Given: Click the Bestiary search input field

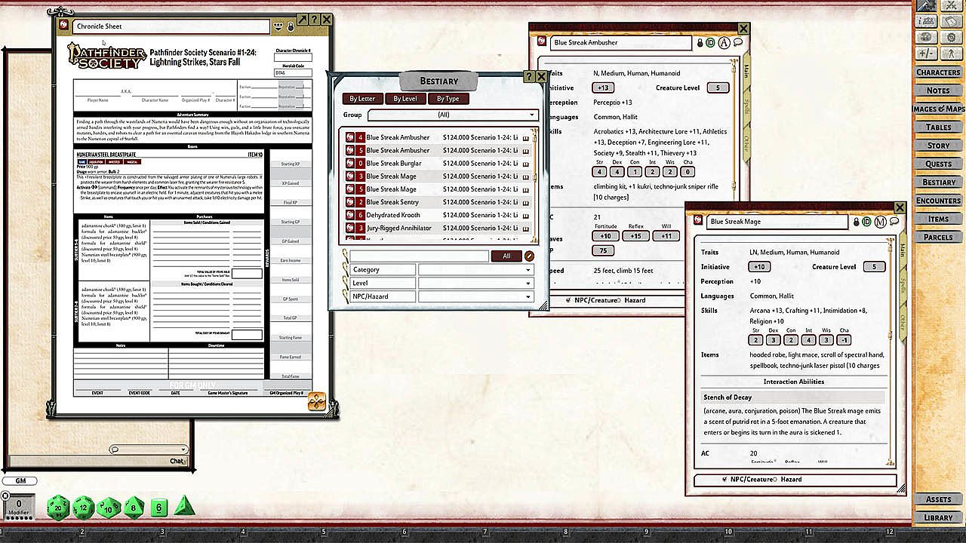Looking at the screenshot, I should tap(419, 256).
